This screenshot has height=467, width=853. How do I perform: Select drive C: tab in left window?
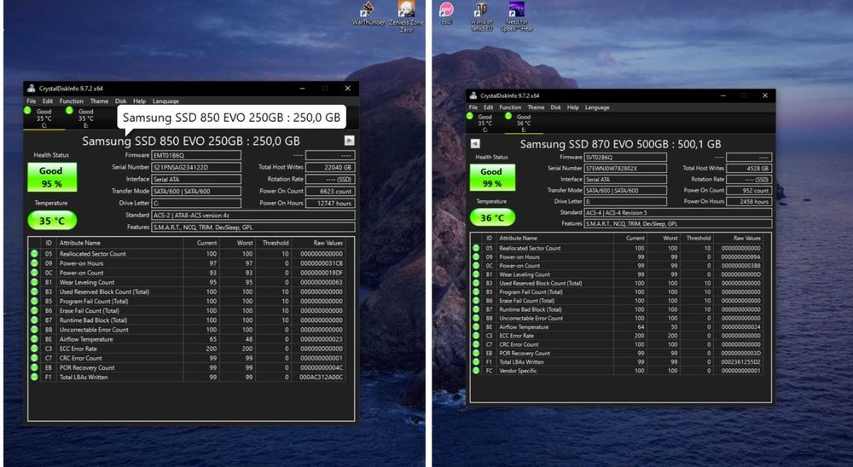pyautogui.click(x=44, y=118)
